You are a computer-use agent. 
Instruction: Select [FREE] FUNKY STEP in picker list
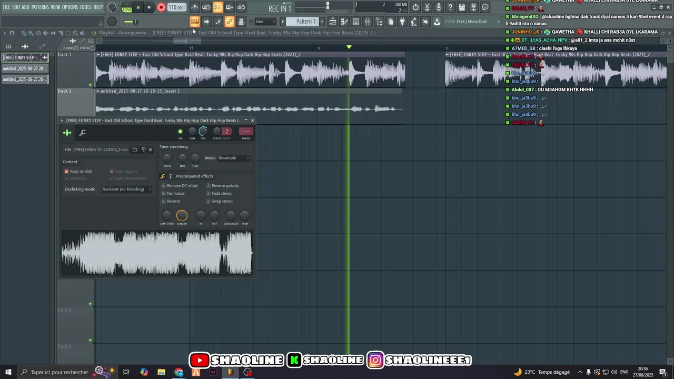(24, 57)
